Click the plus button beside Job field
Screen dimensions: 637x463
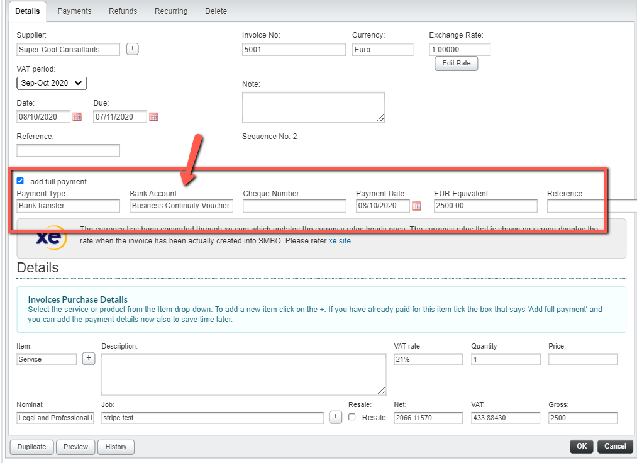pos(335,417)
